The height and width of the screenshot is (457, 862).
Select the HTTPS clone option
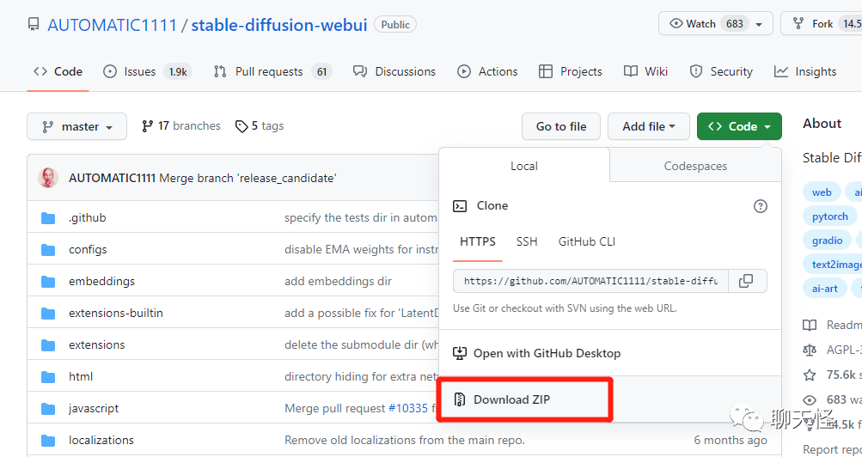(x=478, y=242)
